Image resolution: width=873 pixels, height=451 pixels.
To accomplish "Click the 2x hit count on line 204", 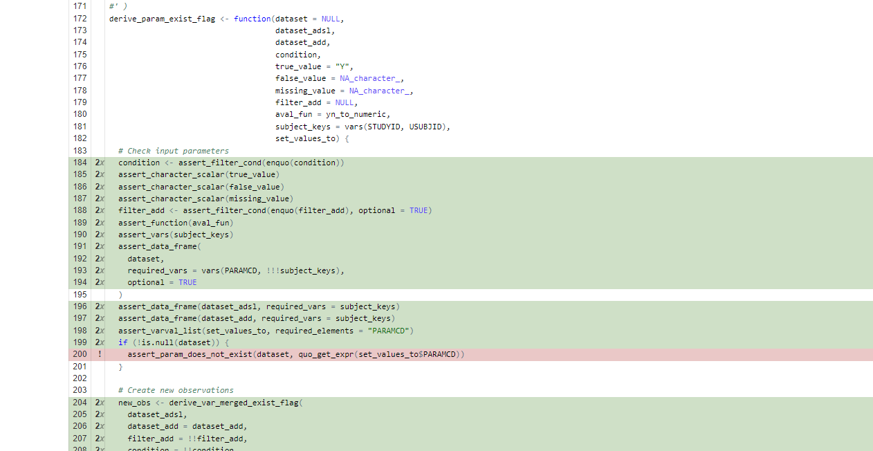I will tap(100, 403).
